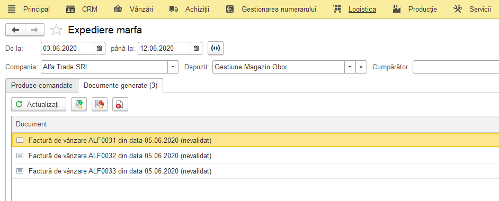499x201 pixels.
Task: Go back with the left arrow button
Action: pyautogui.click(x=15, y=30)
